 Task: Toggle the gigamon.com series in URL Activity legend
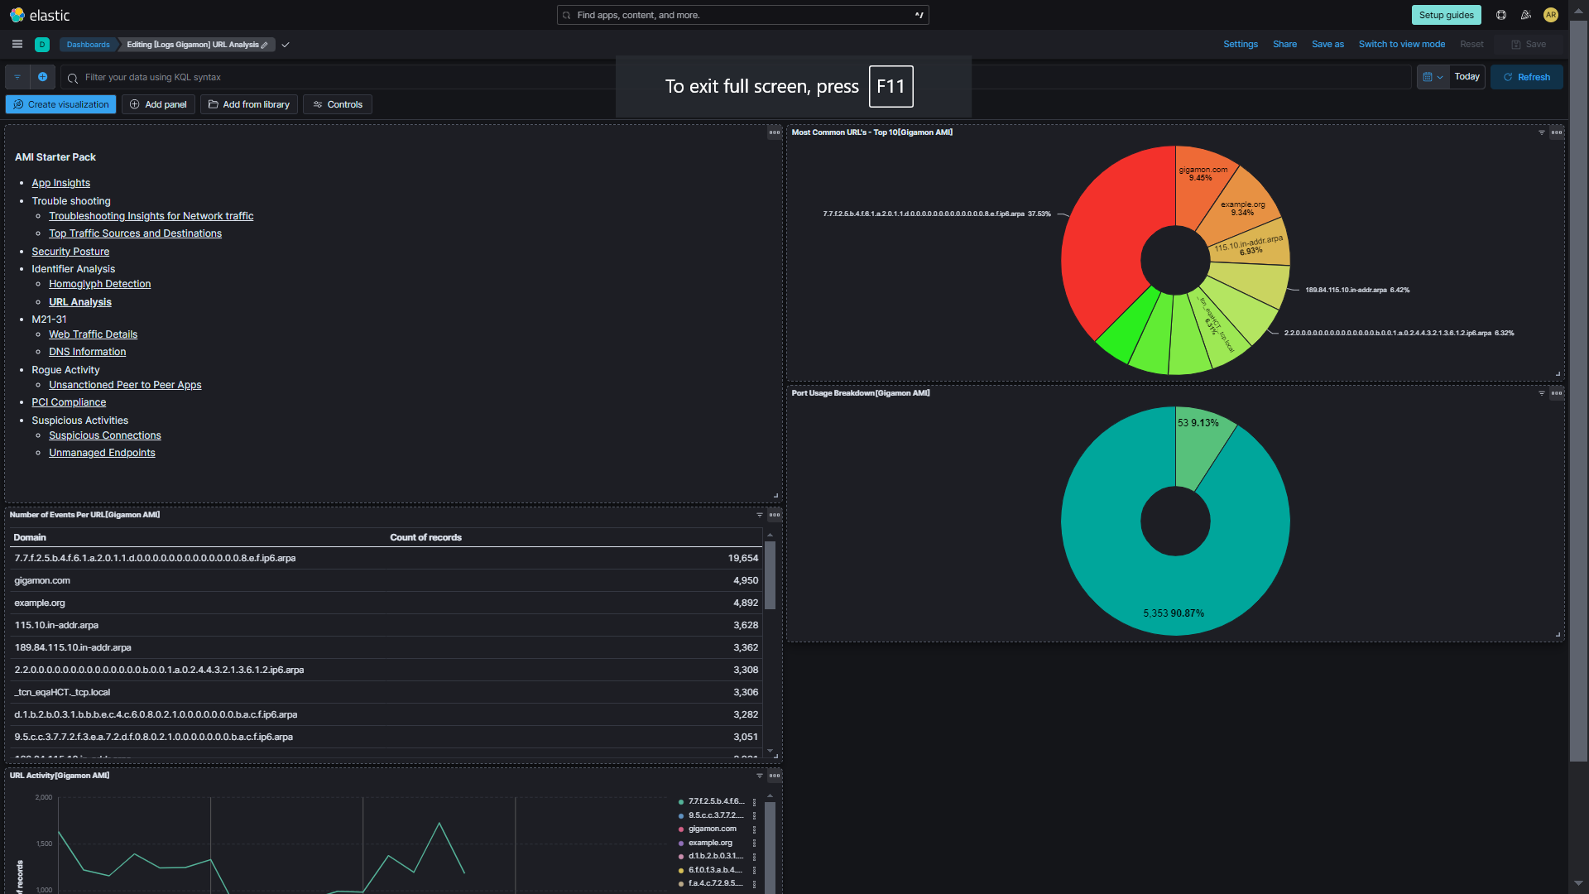pyautogui.click(x=712, y=829)
